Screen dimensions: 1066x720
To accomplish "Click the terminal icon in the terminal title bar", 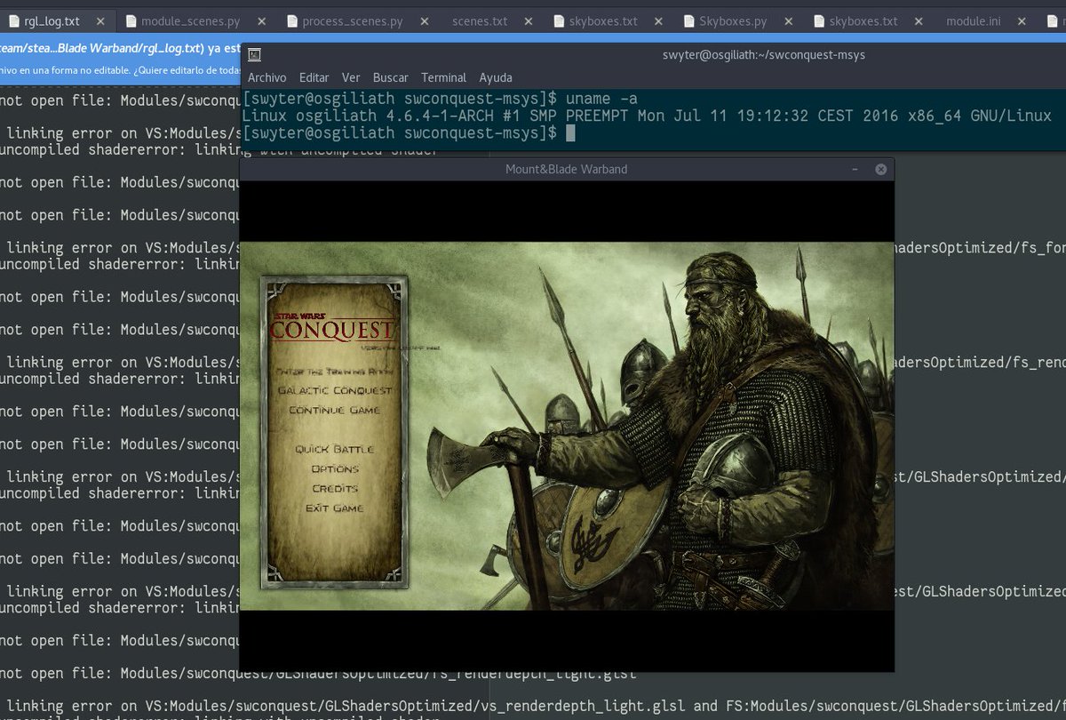I will [x=254, y=55].
